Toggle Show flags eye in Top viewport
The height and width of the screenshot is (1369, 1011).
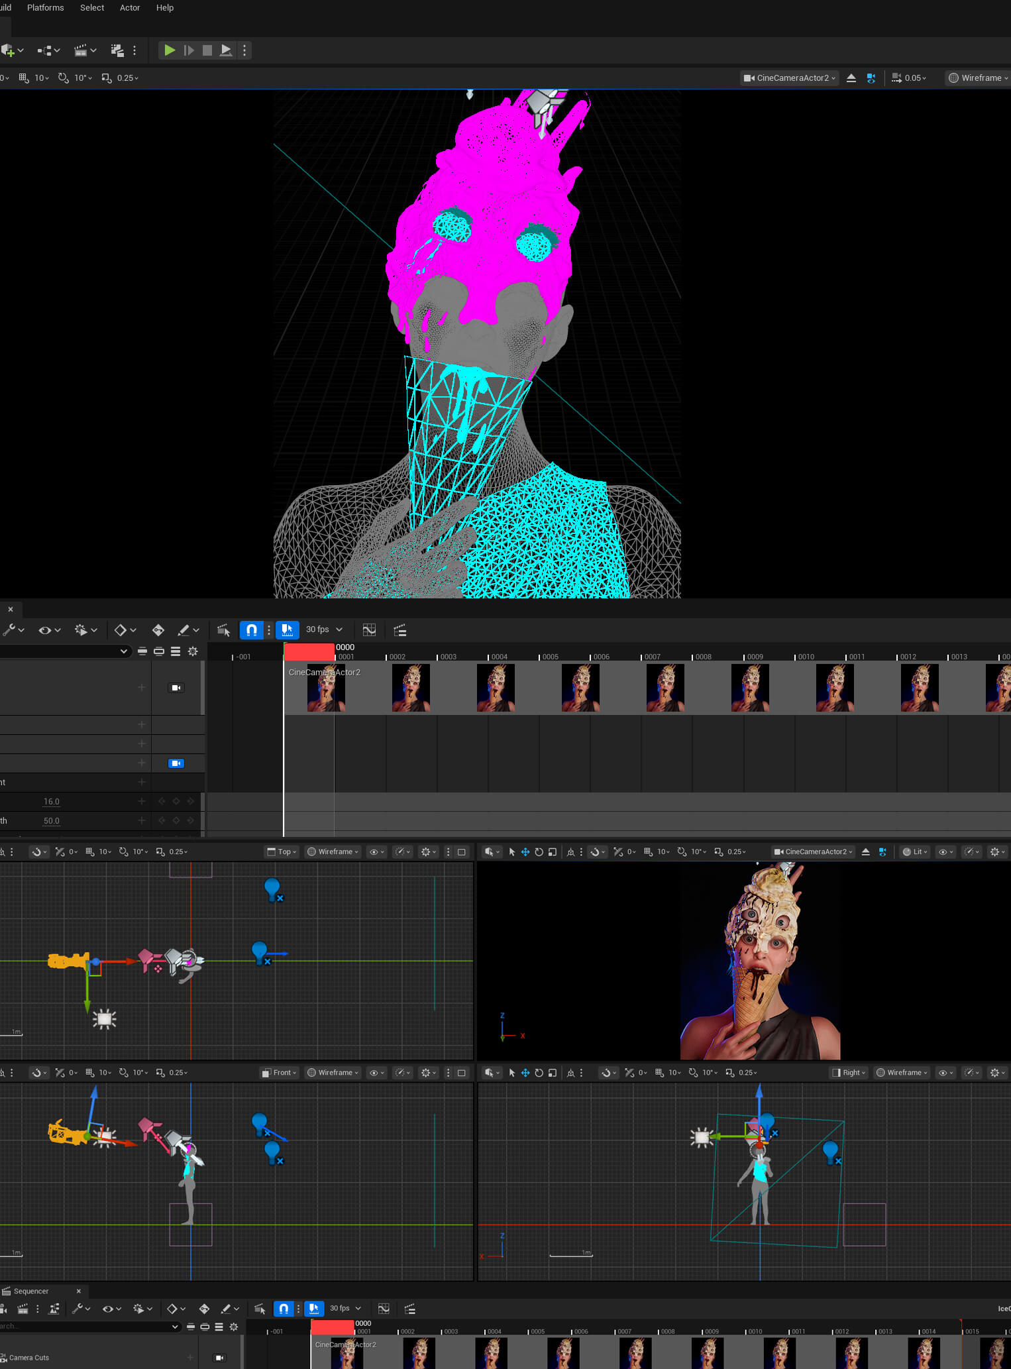pyautogui.click(x=376, y=852)
